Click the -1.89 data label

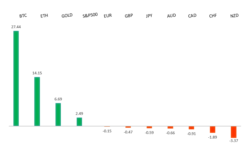(213, 137)
